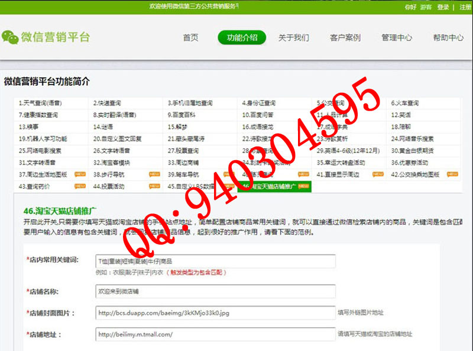Viewport: 473px width, 351px height.
Task: Select the 46.淘宝天猫店铺推广 green tab
Action: 274,186
